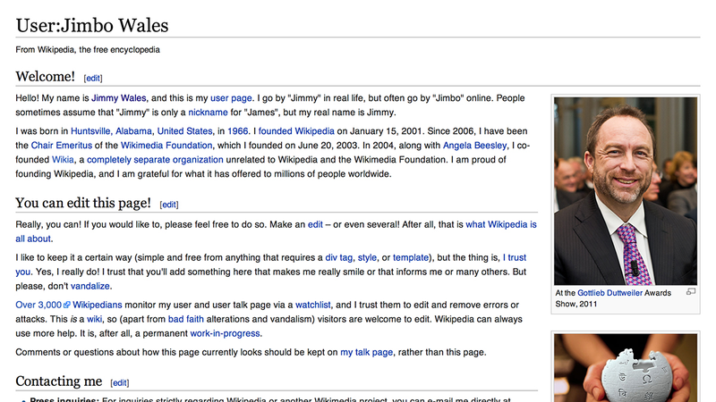Open the 'wiki' link
The image size is (716, 402).
(x=95, y=319)
